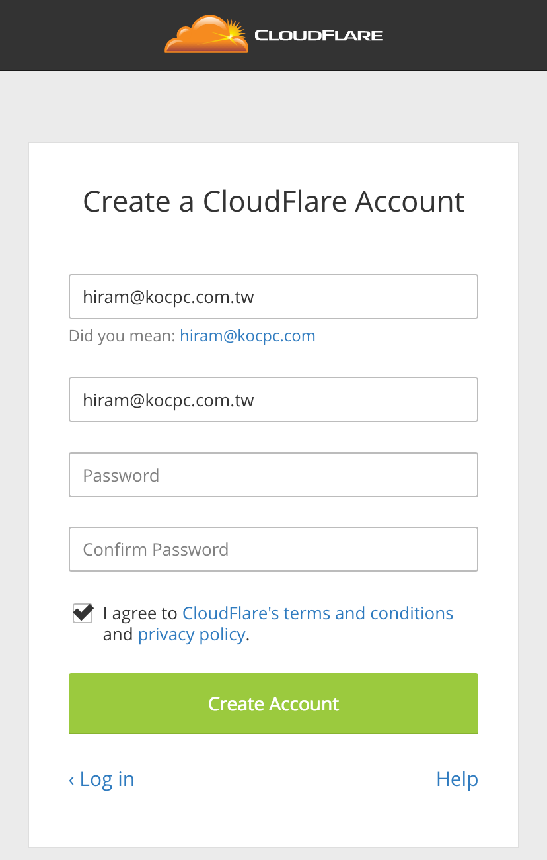Click the CloudFlare wordmark in the header

click(318, 36)
